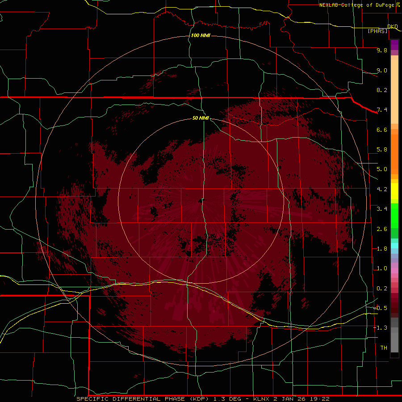Pick the peach band of the color scale
This screenshot has width=402, height=402.
click(x=394, y=92)
